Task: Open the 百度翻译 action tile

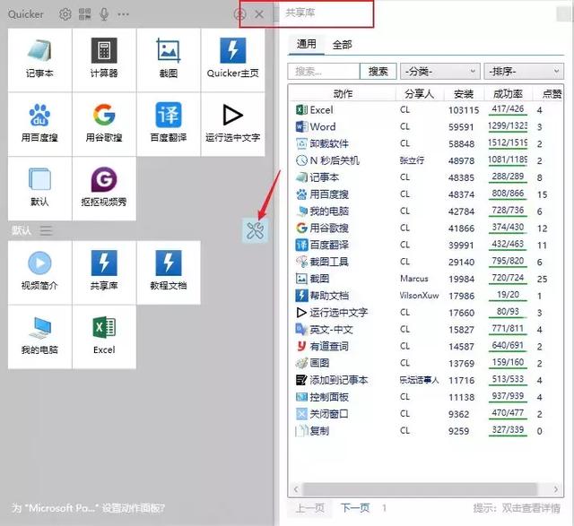Action: pyautogui.click(x=169, y=125)
